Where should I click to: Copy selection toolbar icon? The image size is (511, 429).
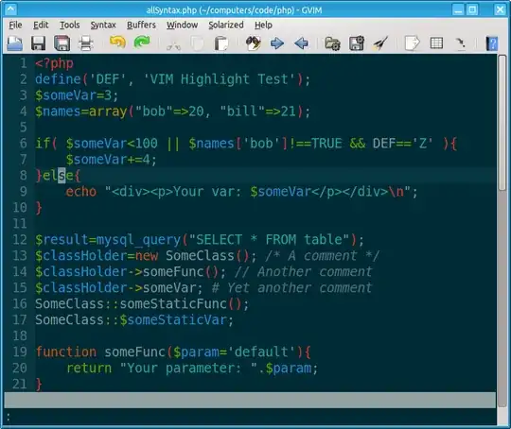click(197, 43)
